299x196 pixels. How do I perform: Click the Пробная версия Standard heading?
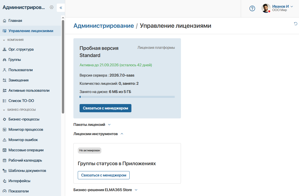coord(99,52)
